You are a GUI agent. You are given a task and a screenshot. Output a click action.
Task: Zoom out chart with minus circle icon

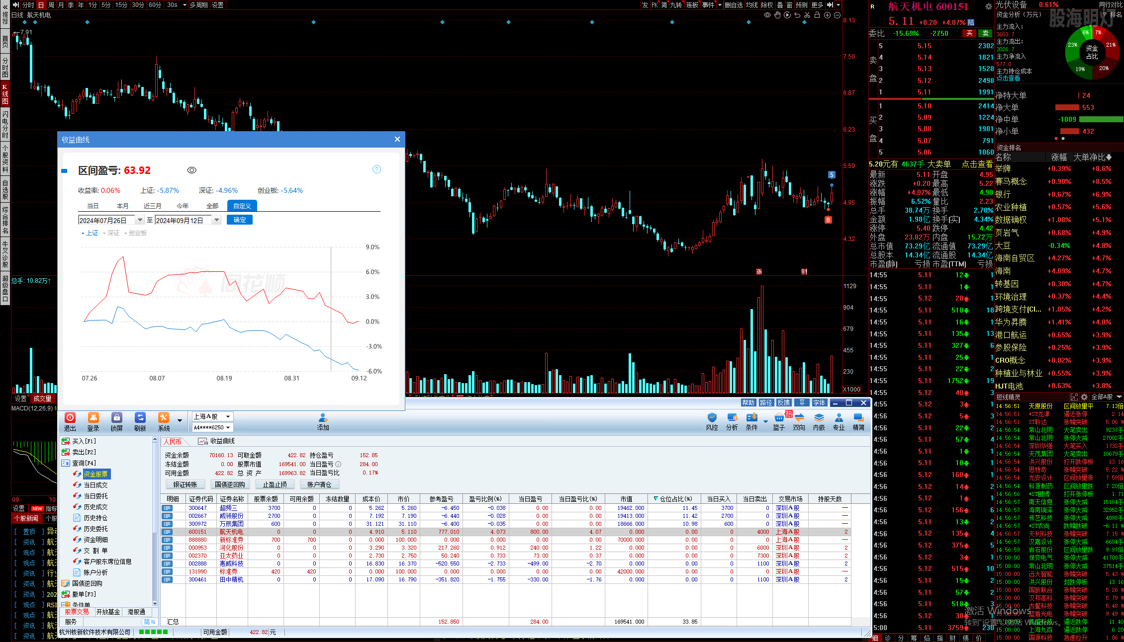[x=837, y=15]
